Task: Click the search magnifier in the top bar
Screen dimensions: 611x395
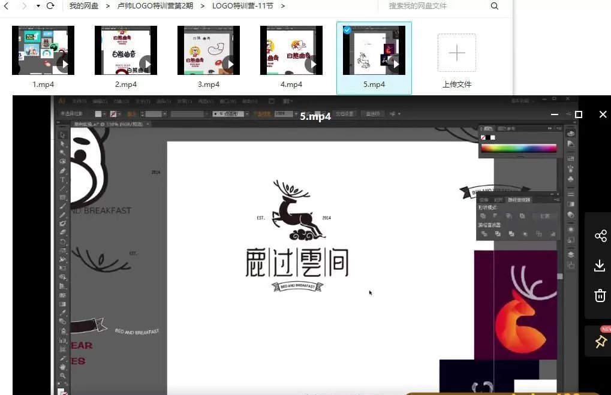Action: (494, 6)
